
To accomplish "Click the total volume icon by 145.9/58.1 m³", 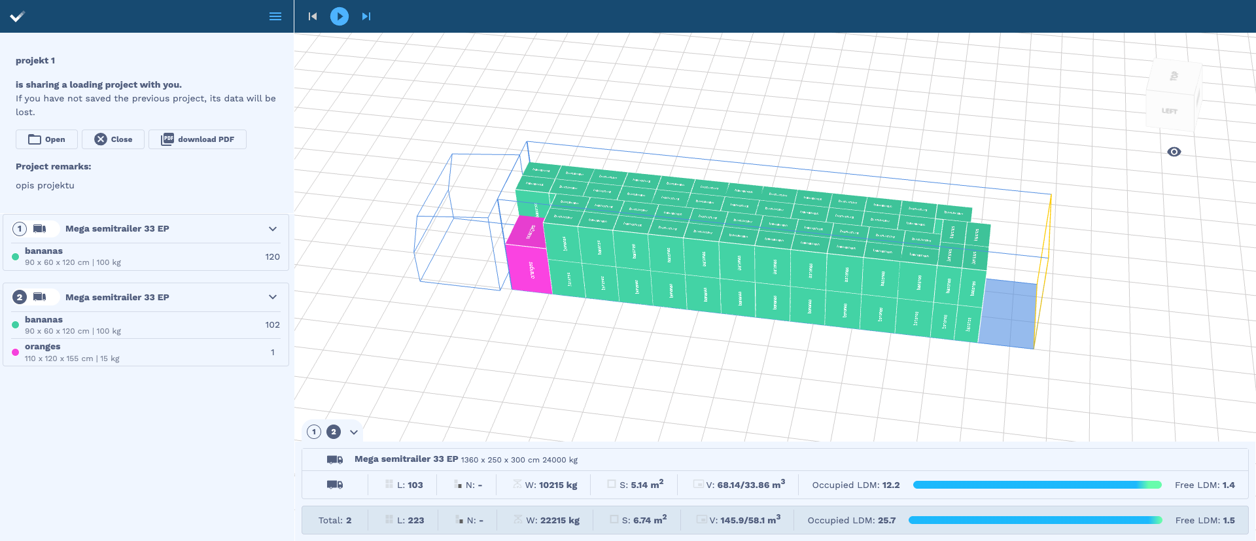I will 702,519.
